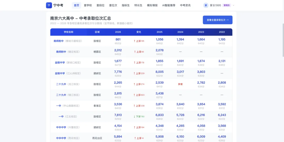Viewport: 284px width, 142px height.
Task: Click the 3,803 rank in 2023 column
Action: coord(201,72)
